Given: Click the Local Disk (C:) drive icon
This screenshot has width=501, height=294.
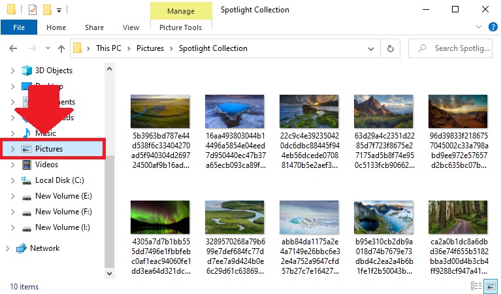Looking at the screenshot, I should 27,180.
